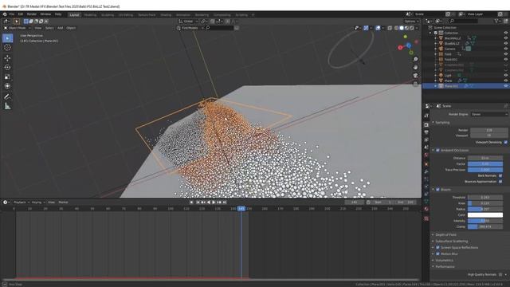Switch to the Layout workspace tab
This screenshot has height=287, width=510.
click(x=74, y=14)
